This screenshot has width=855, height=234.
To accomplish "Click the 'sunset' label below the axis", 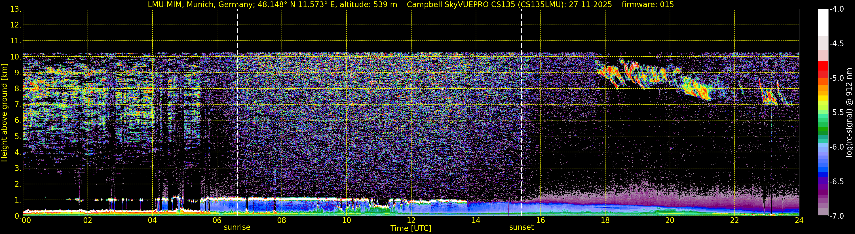I will [x=522, y=227].
